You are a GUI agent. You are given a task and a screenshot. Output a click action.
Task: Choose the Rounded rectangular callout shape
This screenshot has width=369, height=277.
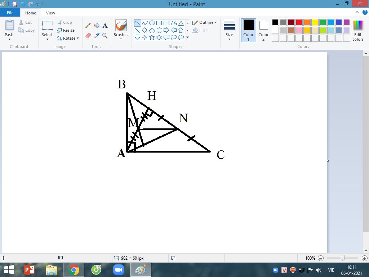pyautogui.click(x=166, y=37)
